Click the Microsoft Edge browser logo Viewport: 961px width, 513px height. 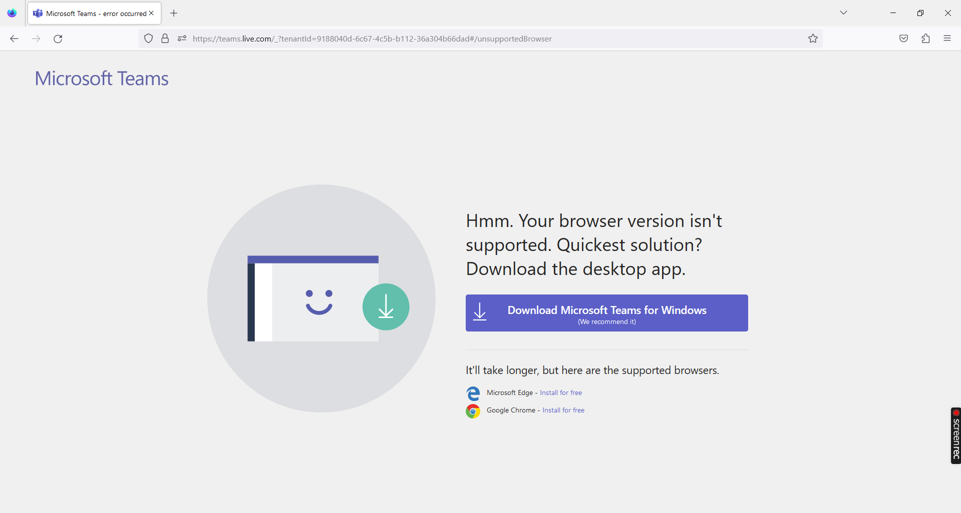click(x=472, y=393)
